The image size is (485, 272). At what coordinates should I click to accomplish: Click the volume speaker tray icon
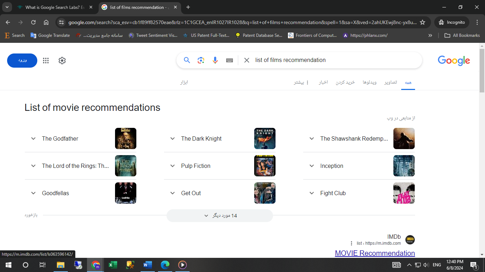tap(426, 265)
